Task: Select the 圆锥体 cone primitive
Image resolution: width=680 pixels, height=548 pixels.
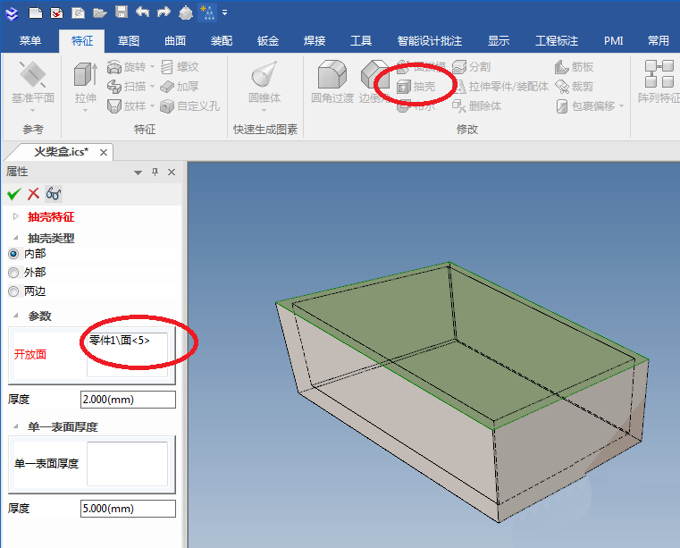Action: (x=264, y=86)
